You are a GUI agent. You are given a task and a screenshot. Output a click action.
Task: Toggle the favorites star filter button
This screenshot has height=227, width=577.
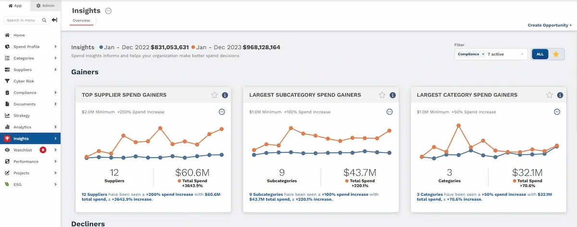[556, 54]
